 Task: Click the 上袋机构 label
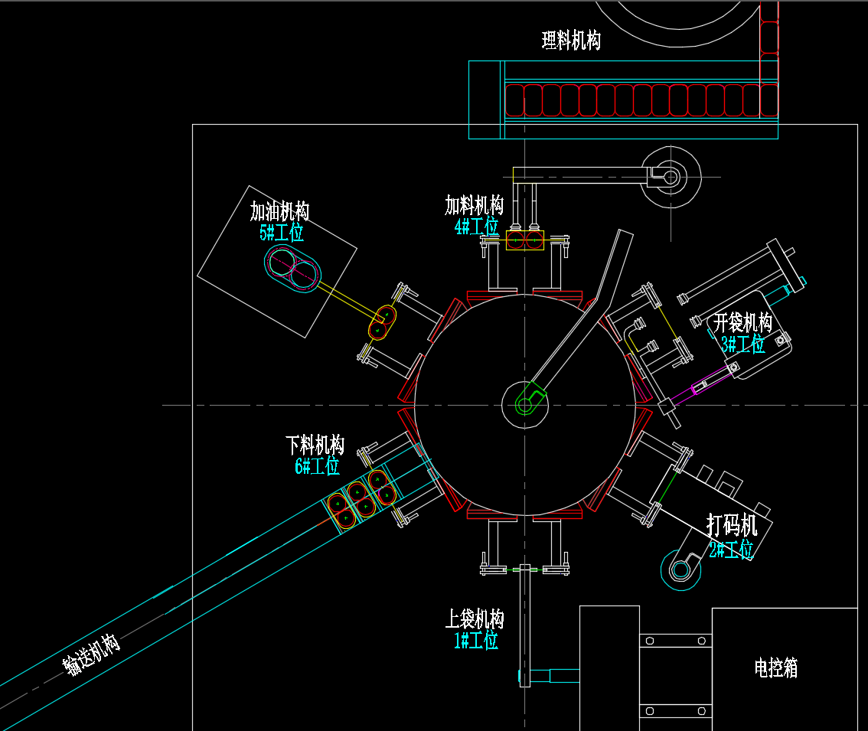475,618
